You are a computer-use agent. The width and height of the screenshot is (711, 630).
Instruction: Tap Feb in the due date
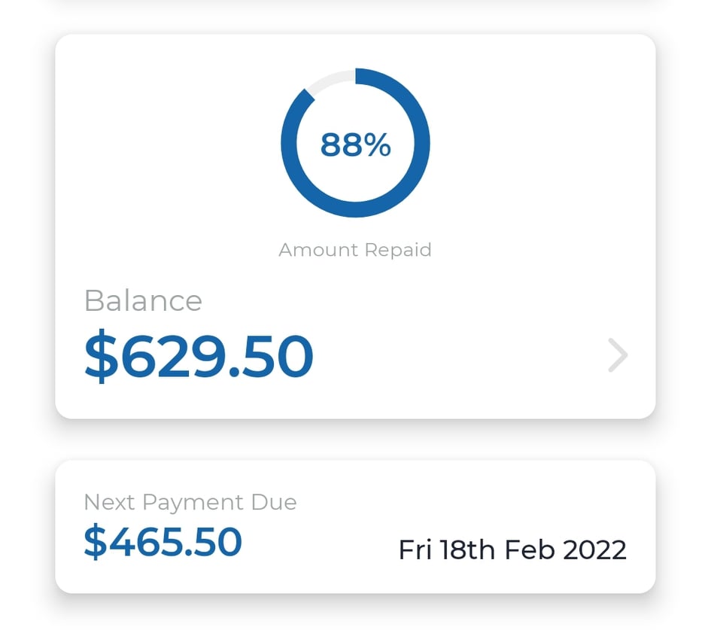click(x=530, y=549)
